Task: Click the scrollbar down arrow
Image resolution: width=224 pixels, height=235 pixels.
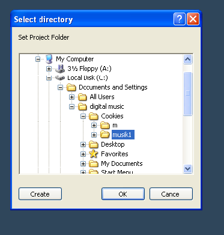Action: pyautogui.click(x=188, y=168)
